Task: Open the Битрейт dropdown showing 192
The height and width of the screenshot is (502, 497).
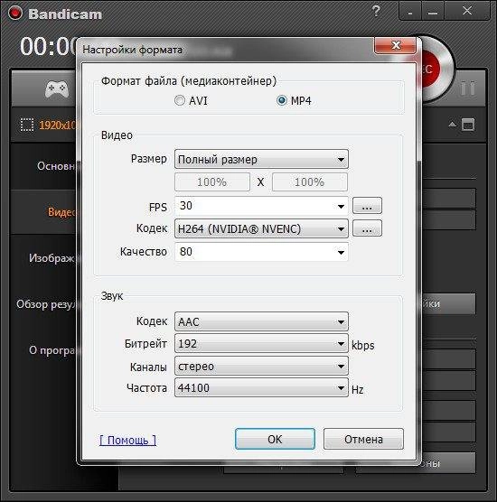Action: [261, 343]
